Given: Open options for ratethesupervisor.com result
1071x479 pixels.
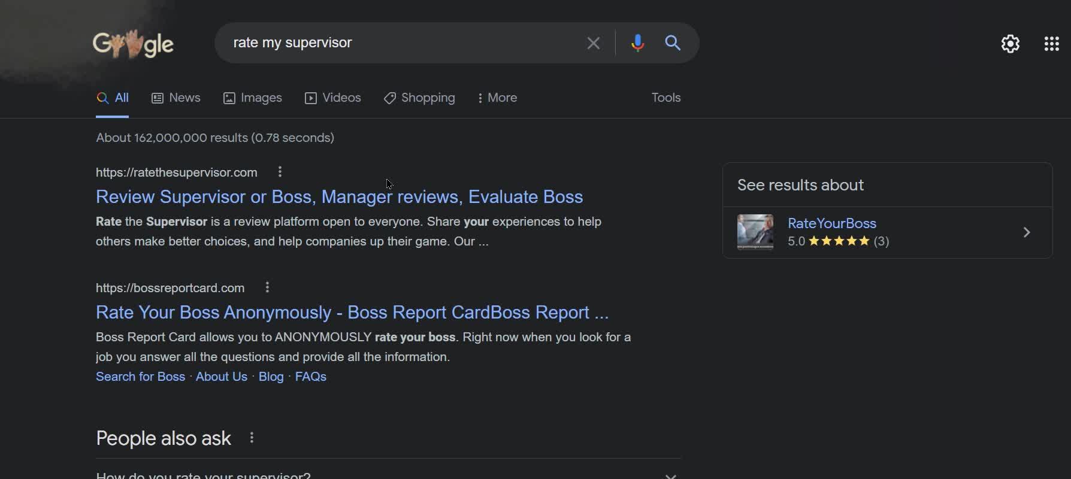Looking at the screenshot, I should pyautogui.click(x=280, y=172).
